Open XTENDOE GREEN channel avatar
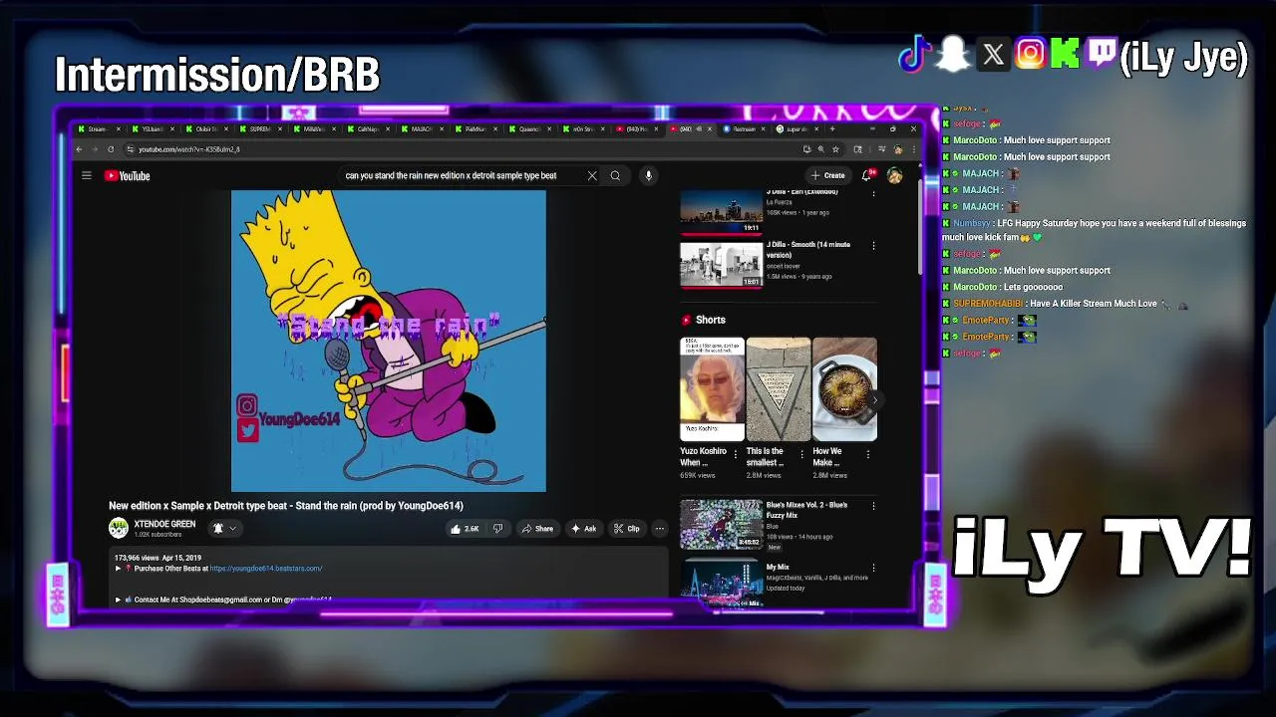The image size is (1276, 717). pos(119,529)
